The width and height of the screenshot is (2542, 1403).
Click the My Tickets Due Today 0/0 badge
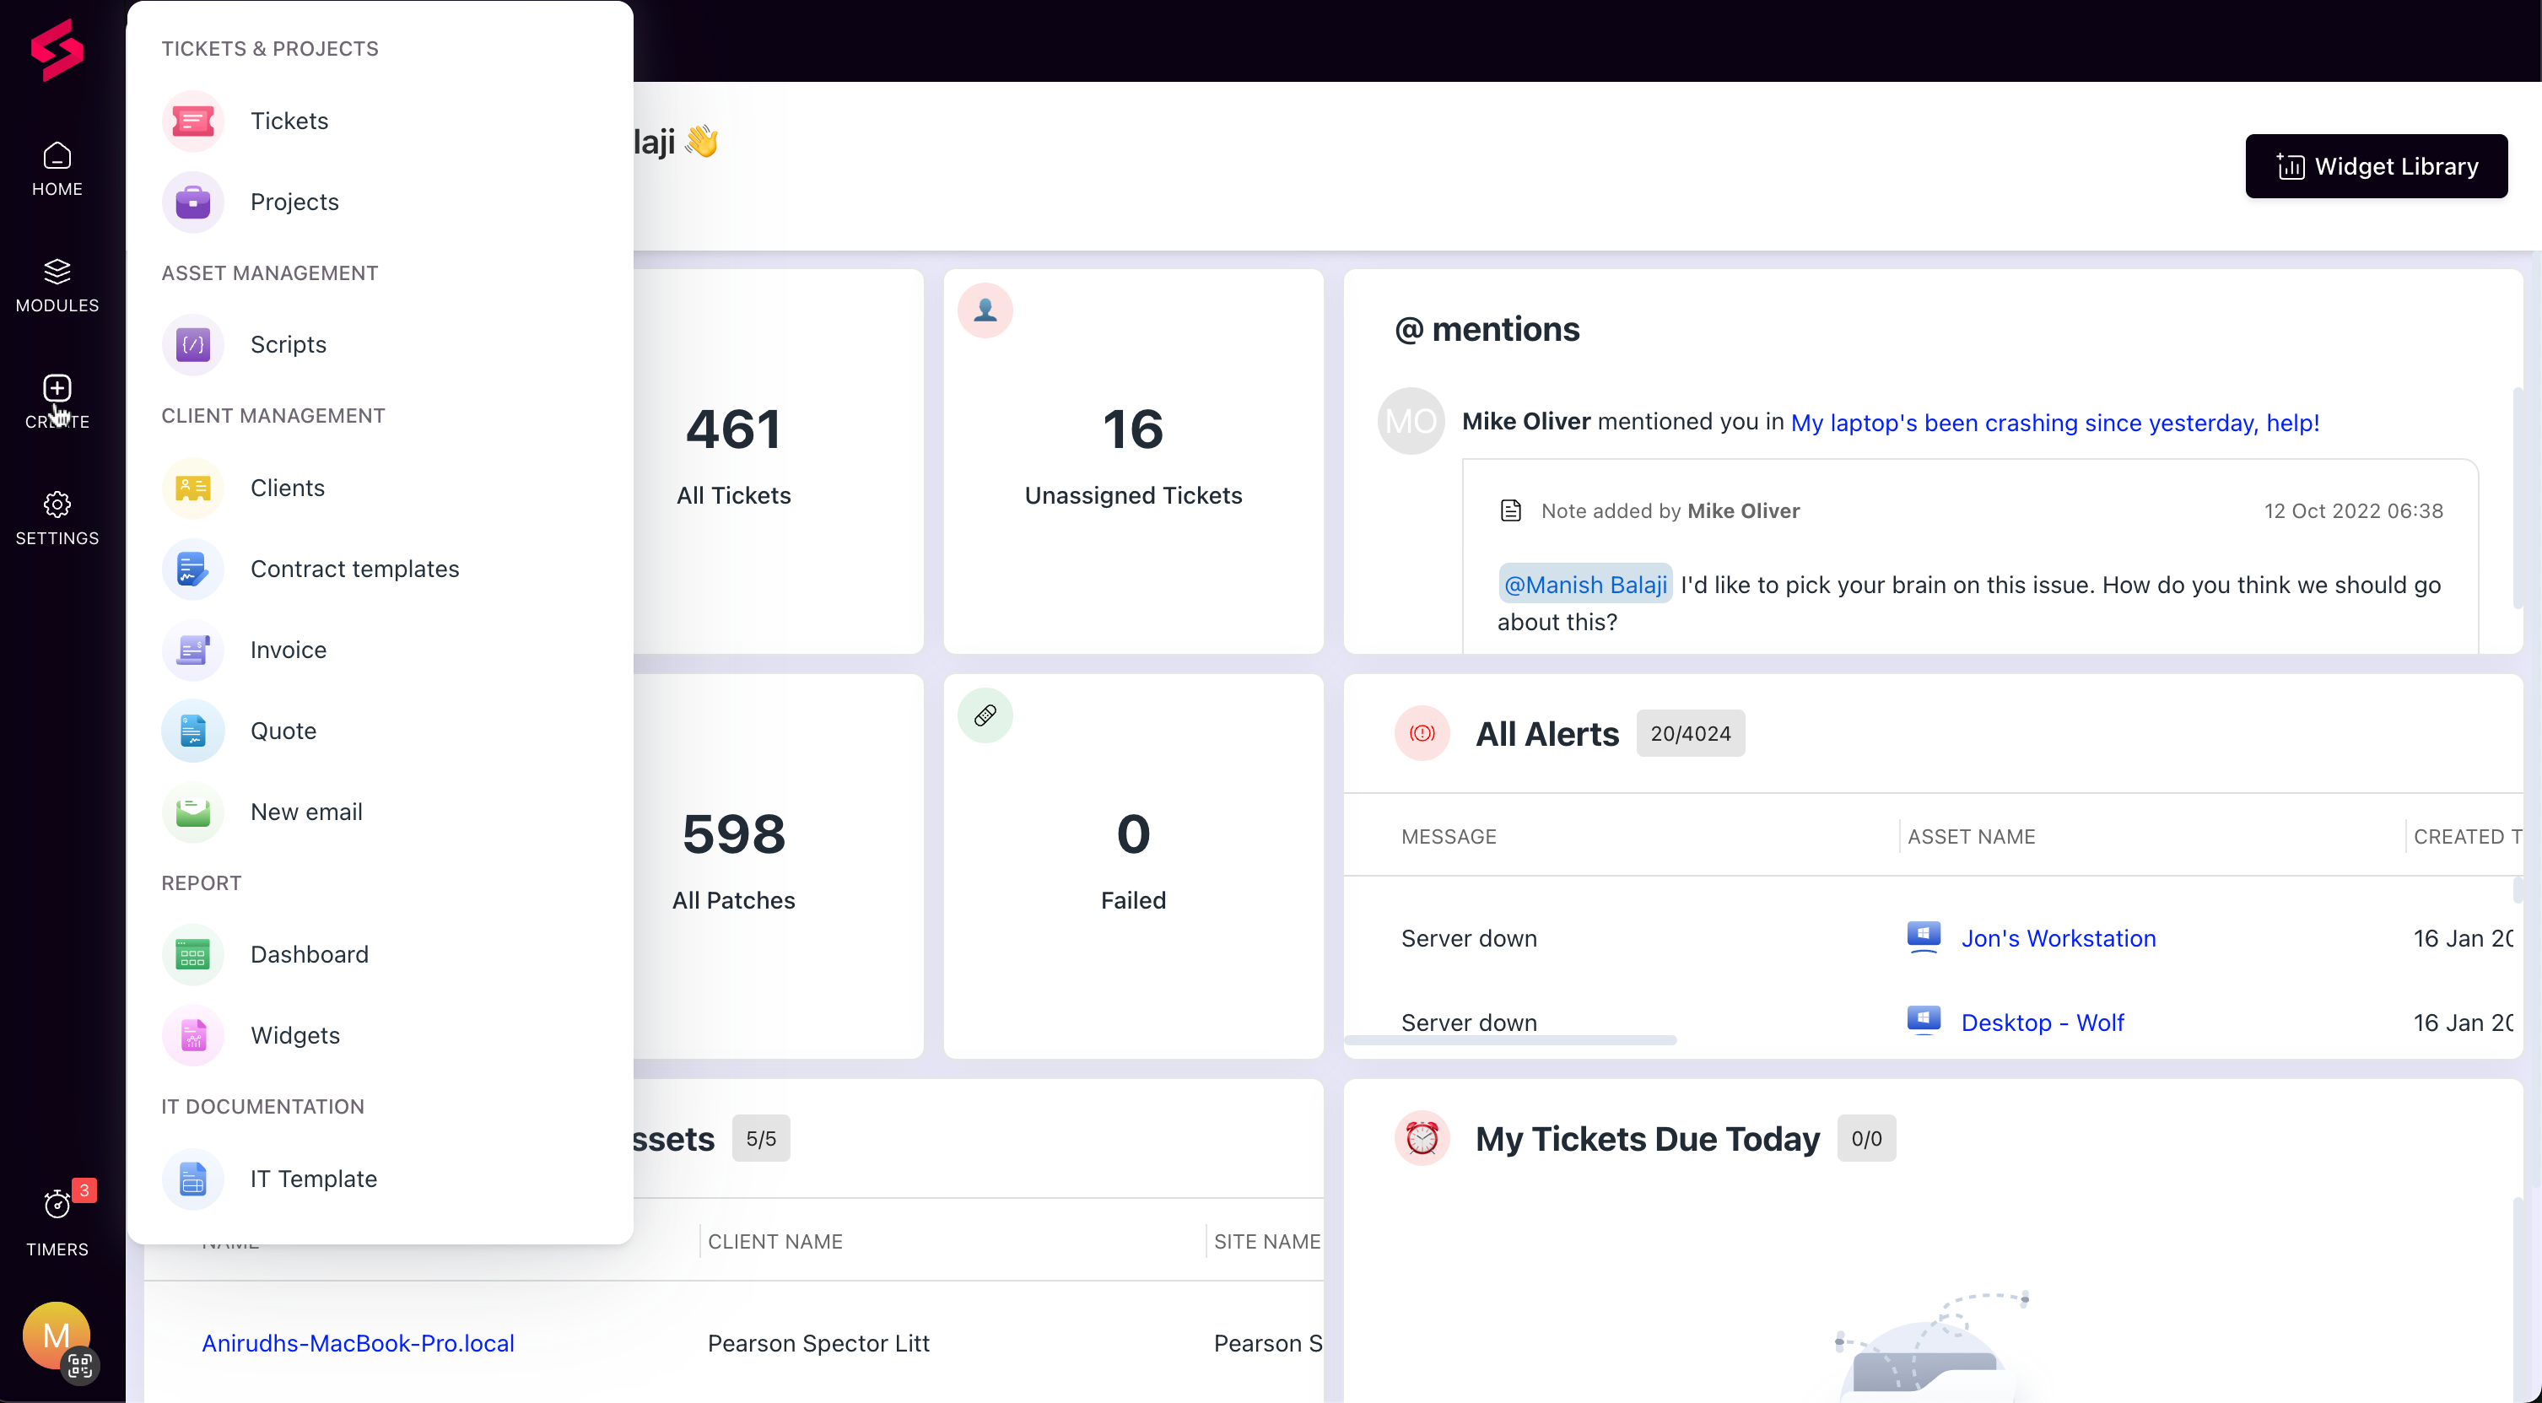tap(1866, 1139)
